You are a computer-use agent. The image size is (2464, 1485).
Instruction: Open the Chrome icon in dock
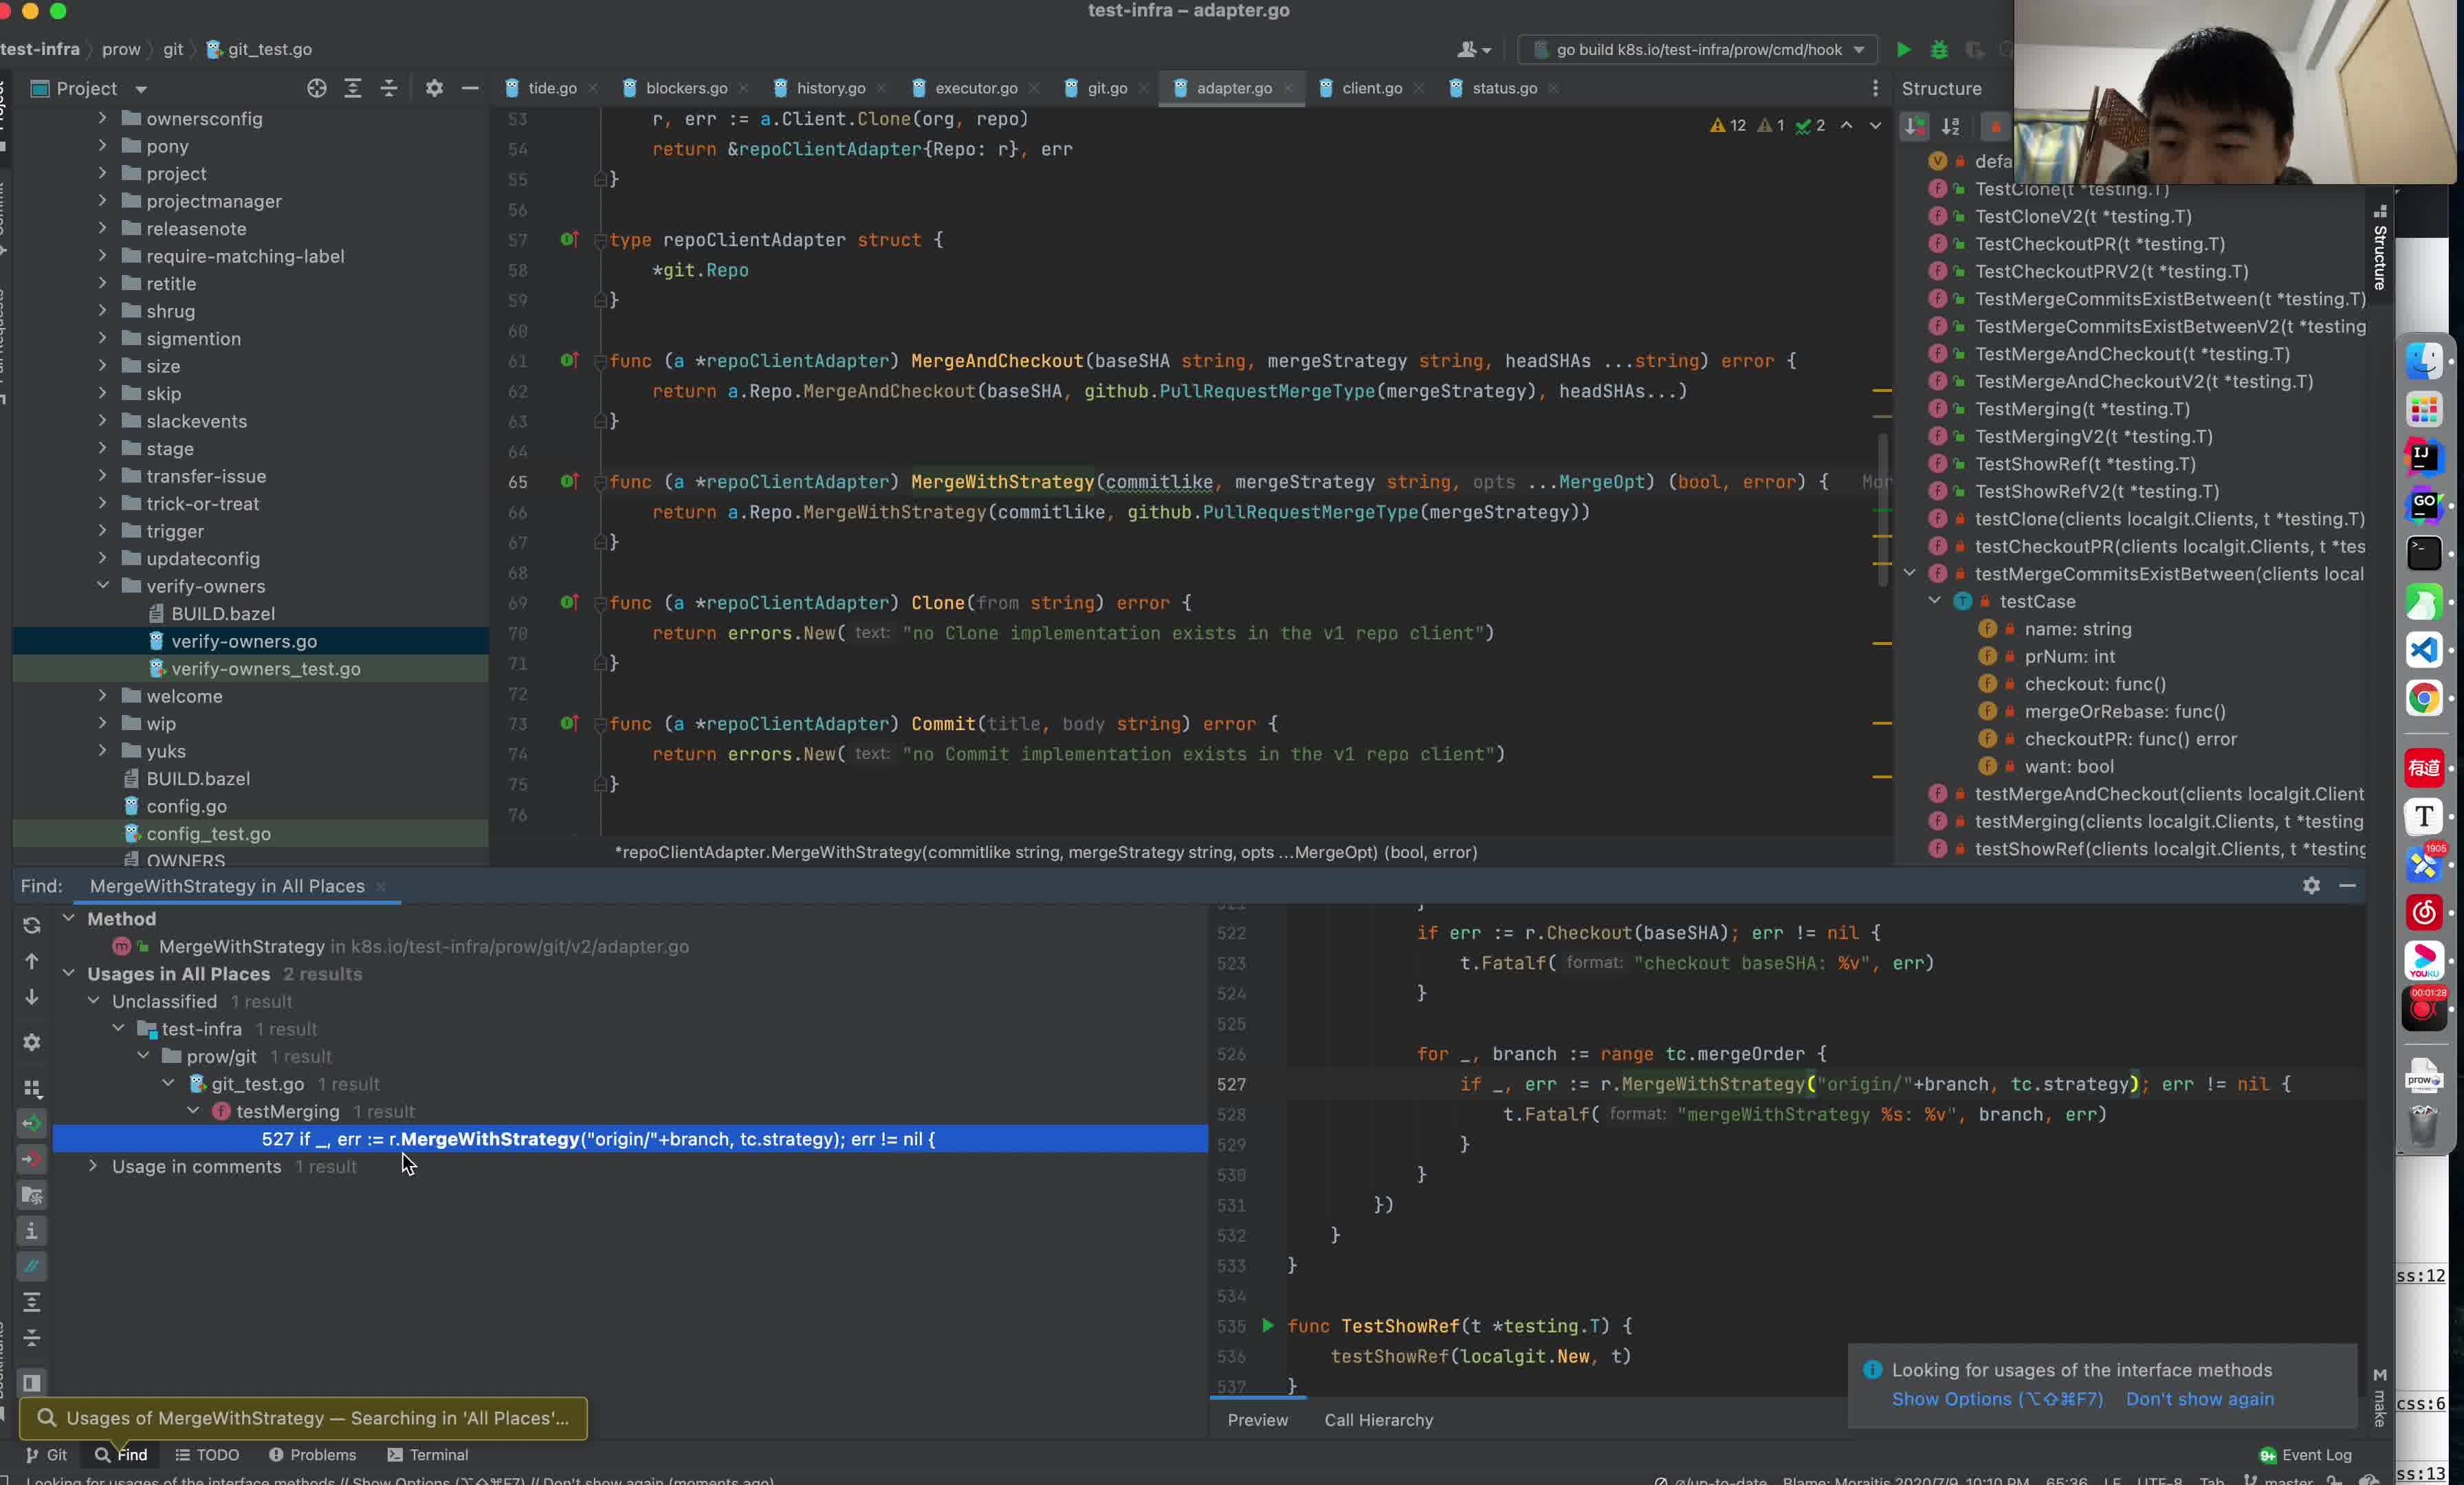2424,697
